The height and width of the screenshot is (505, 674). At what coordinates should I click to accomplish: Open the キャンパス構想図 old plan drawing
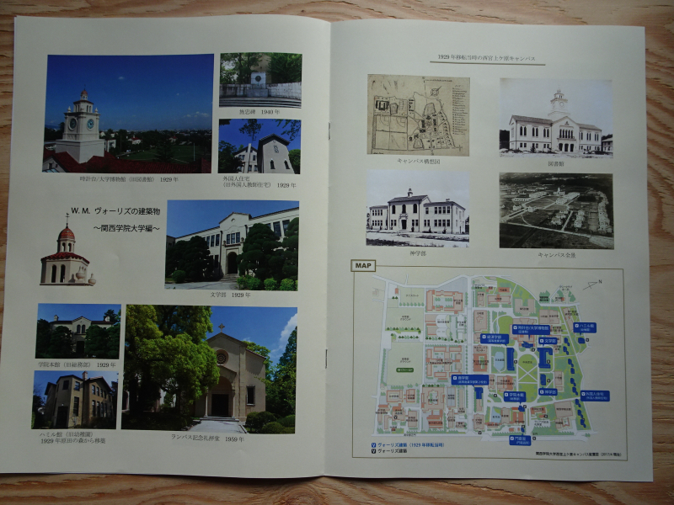tap(418, 114)
